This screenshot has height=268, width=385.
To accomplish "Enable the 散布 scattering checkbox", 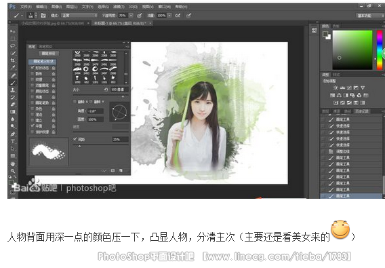I will (33, 73).
